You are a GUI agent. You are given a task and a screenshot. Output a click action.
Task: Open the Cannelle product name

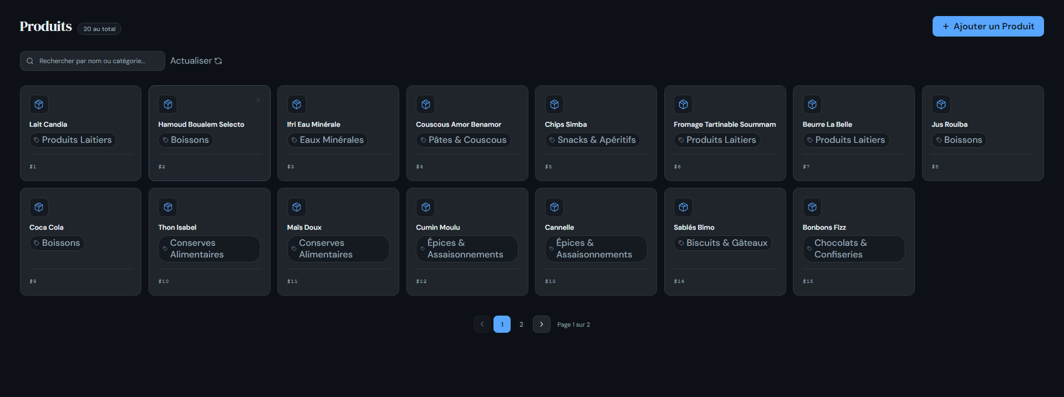(x=559, y=228)
